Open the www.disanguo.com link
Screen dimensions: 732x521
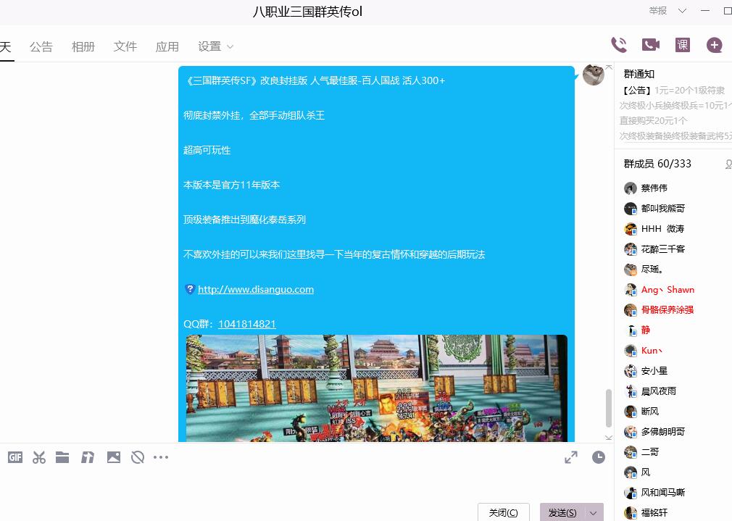click(x=256, y=289)
